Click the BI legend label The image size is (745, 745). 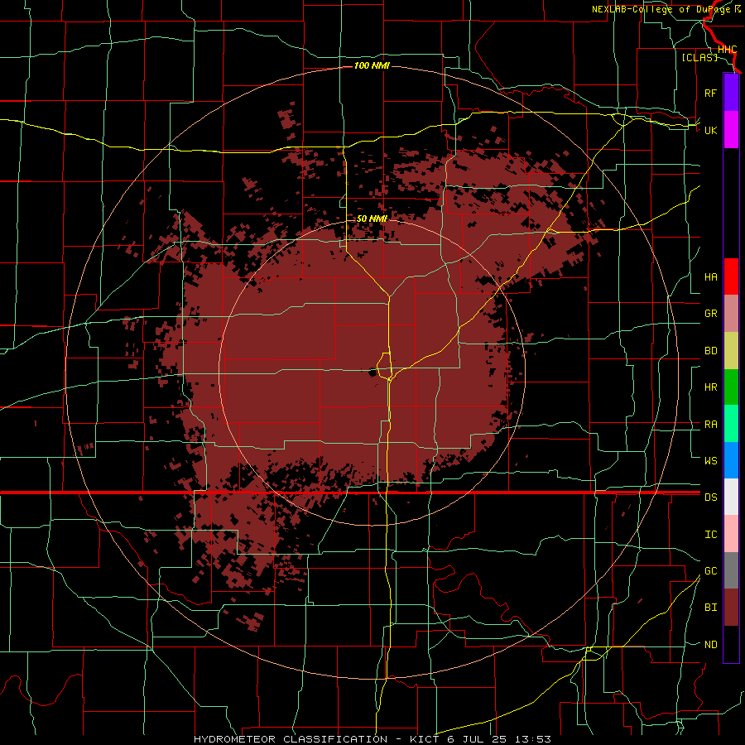710,608
